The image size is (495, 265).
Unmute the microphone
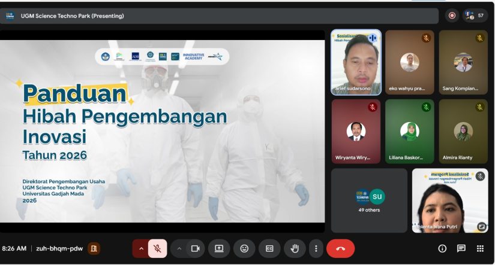(157, 248)
